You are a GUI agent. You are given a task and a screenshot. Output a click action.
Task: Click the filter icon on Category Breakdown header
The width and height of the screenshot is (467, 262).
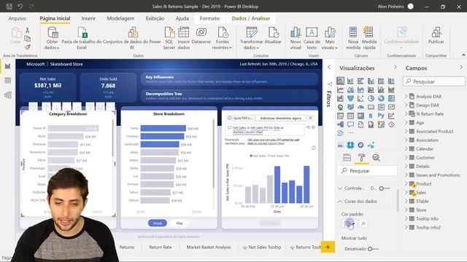90,107
